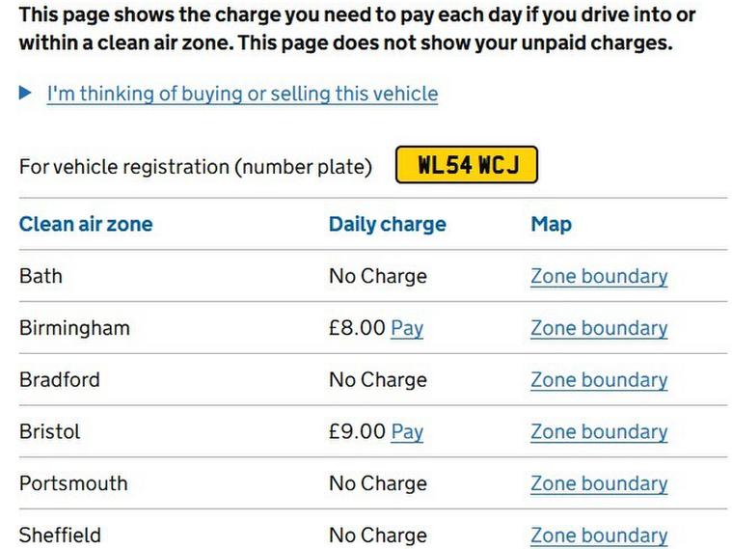Screen dimensions: 732x549
Task: Select the Bath zone name
Action: pos(41,276)
